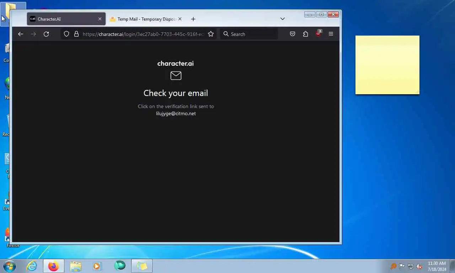Open tracking protection shield icon

pos(66,34)
